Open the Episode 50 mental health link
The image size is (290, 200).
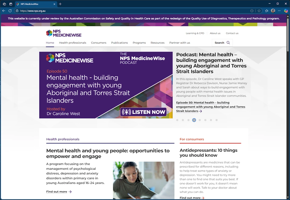pyautogui.click(x=211, y=107)
